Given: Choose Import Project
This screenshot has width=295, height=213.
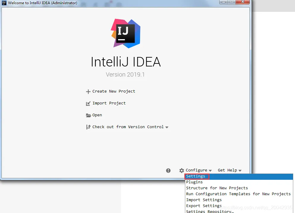Looking at the screenshot, I should pyautogui.click(x=109, y=103).
